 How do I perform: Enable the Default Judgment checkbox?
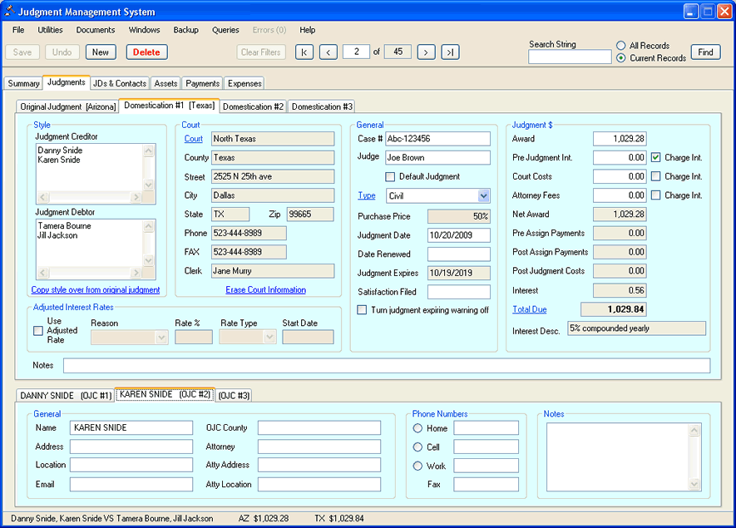[x=390, y=176]
